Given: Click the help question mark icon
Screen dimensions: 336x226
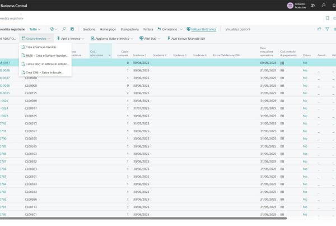Looking at the screenshot, I should click(x=312, y=5).
